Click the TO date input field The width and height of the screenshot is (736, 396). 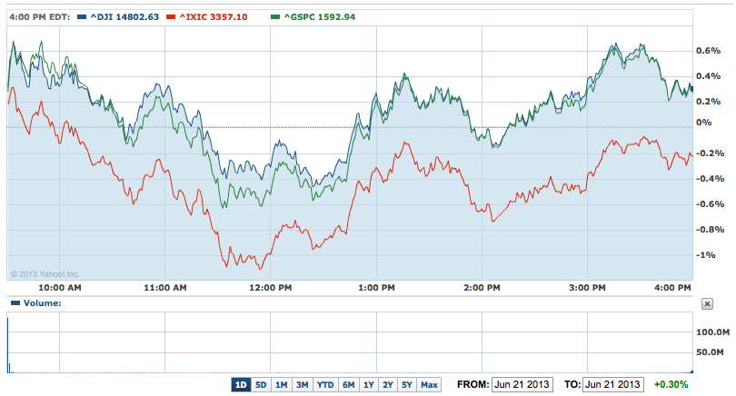pos(613,384)
